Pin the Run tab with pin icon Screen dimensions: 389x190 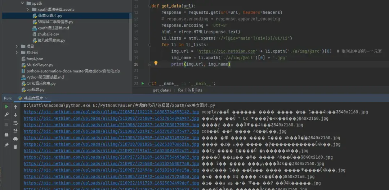point(7,145)
